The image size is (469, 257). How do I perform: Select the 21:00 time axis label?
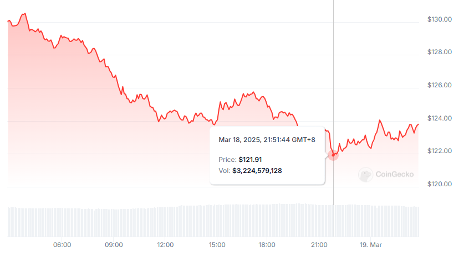click(x=319, y=245)
